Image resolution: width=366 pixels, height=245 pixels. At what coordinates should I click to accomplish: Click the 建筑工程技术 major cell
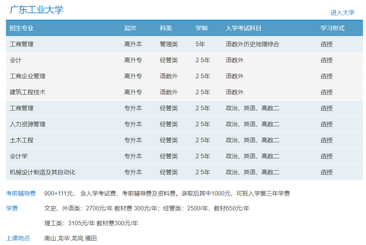click(28, 92)
